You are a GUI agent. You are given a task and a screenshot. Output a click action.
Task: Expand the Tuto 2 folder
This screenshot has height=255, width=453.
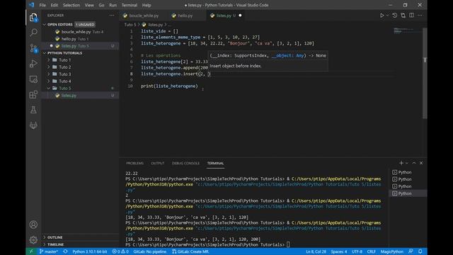64,67
